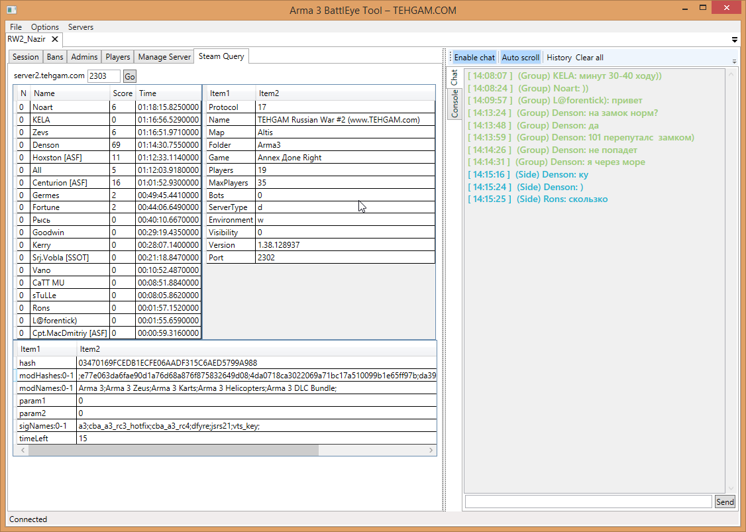The width and height of the screenshot is (746, 532).
Task: Select player row Noart
Action: click(109, 107)
